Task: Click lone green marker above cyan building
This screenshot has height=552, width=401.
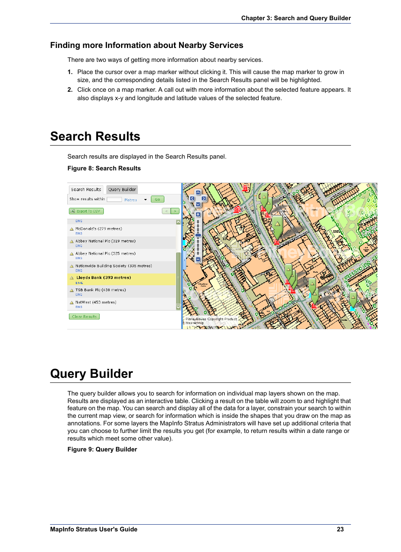Action: (353, 299)
